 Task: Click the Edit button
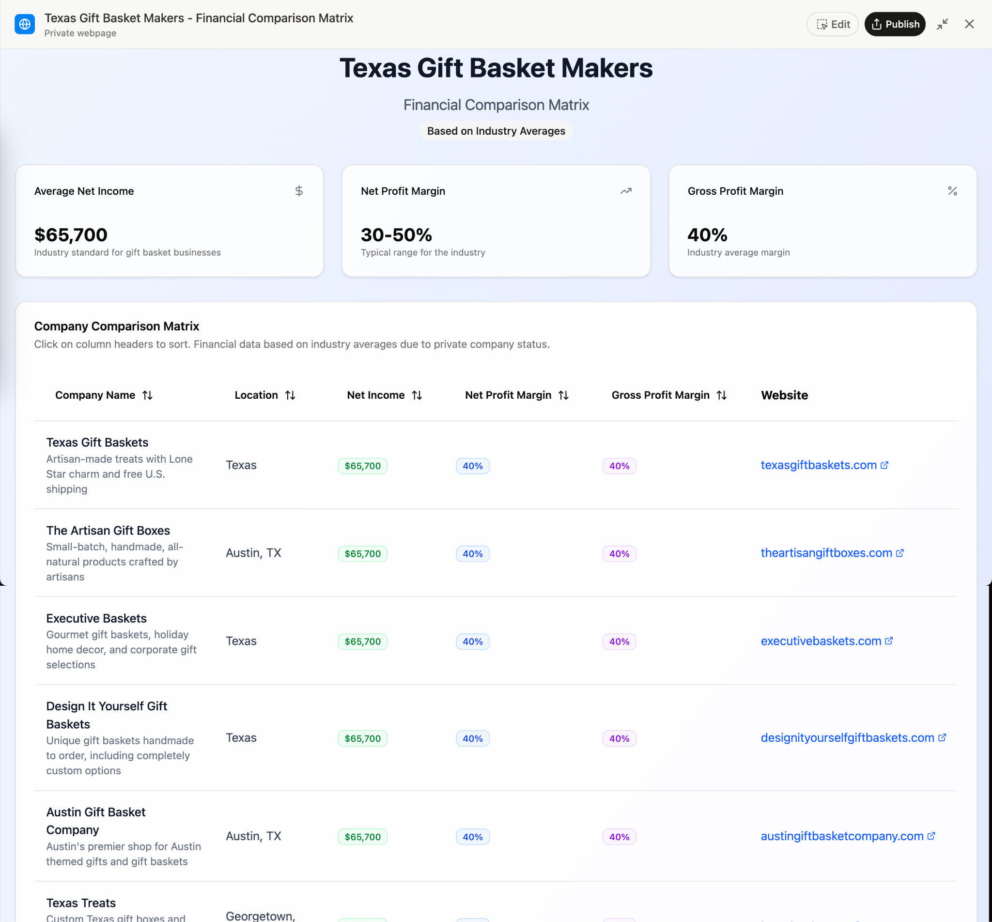click(x=833, y=24)
